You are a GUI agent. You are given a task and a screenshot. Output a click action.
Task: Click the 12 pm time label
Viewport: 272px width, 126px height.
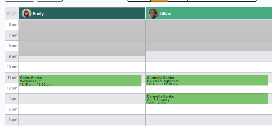click(12, 88)
